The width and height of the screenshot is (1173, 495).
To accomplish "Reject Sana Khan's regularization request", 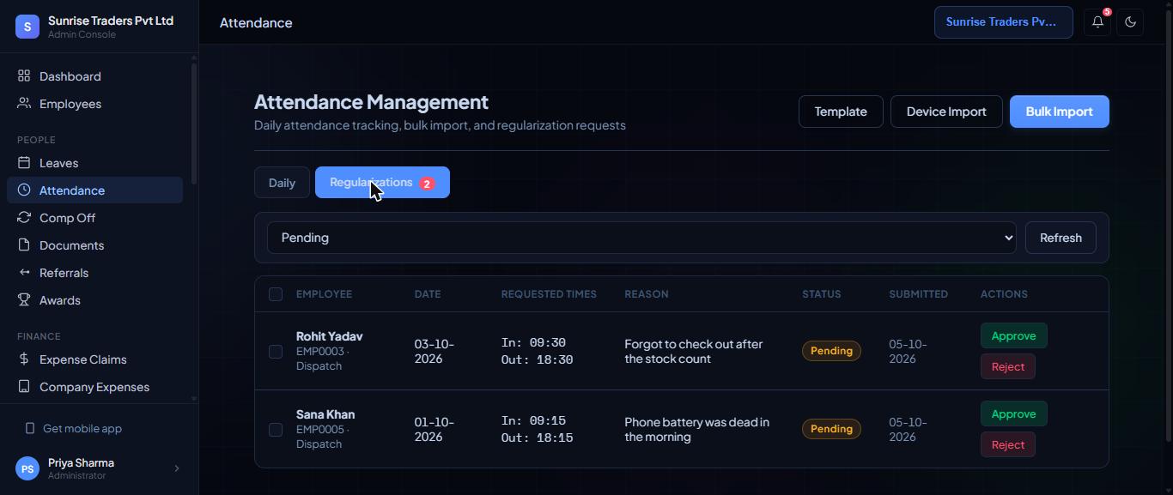I will pos(1007,445).
